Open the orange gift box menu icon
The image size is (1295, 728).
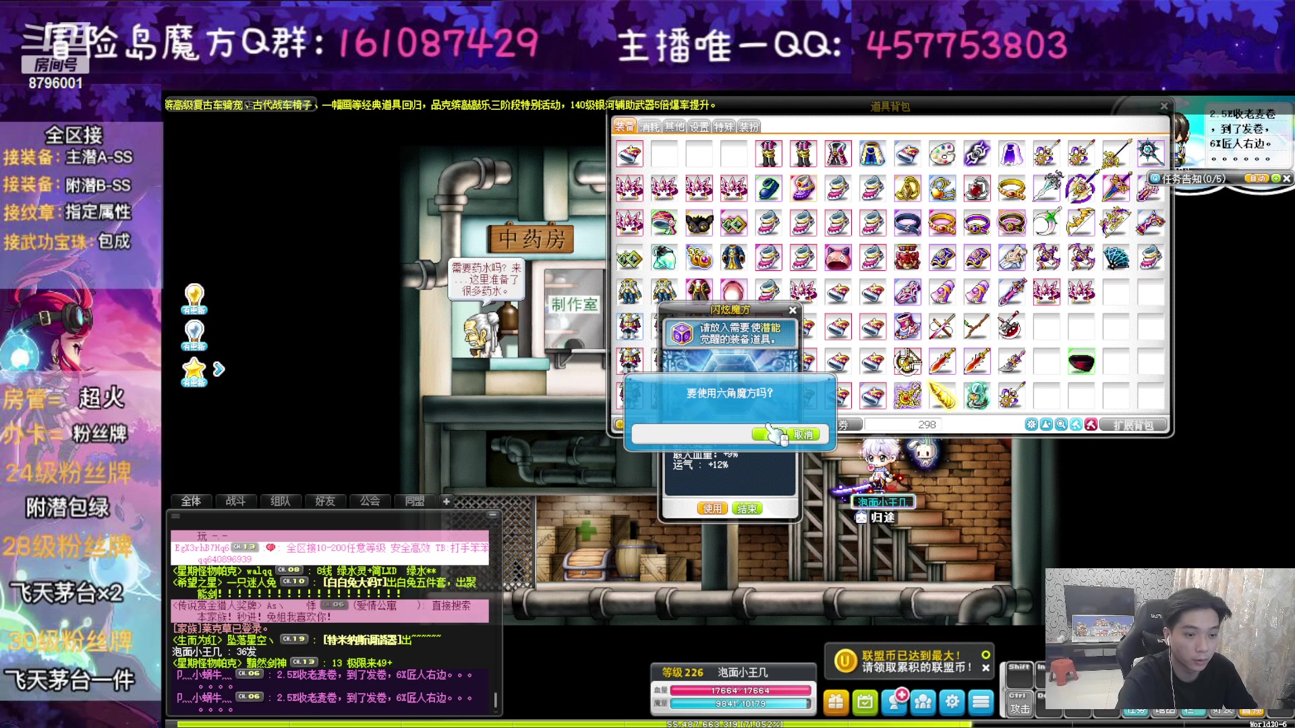coord(835,702)
